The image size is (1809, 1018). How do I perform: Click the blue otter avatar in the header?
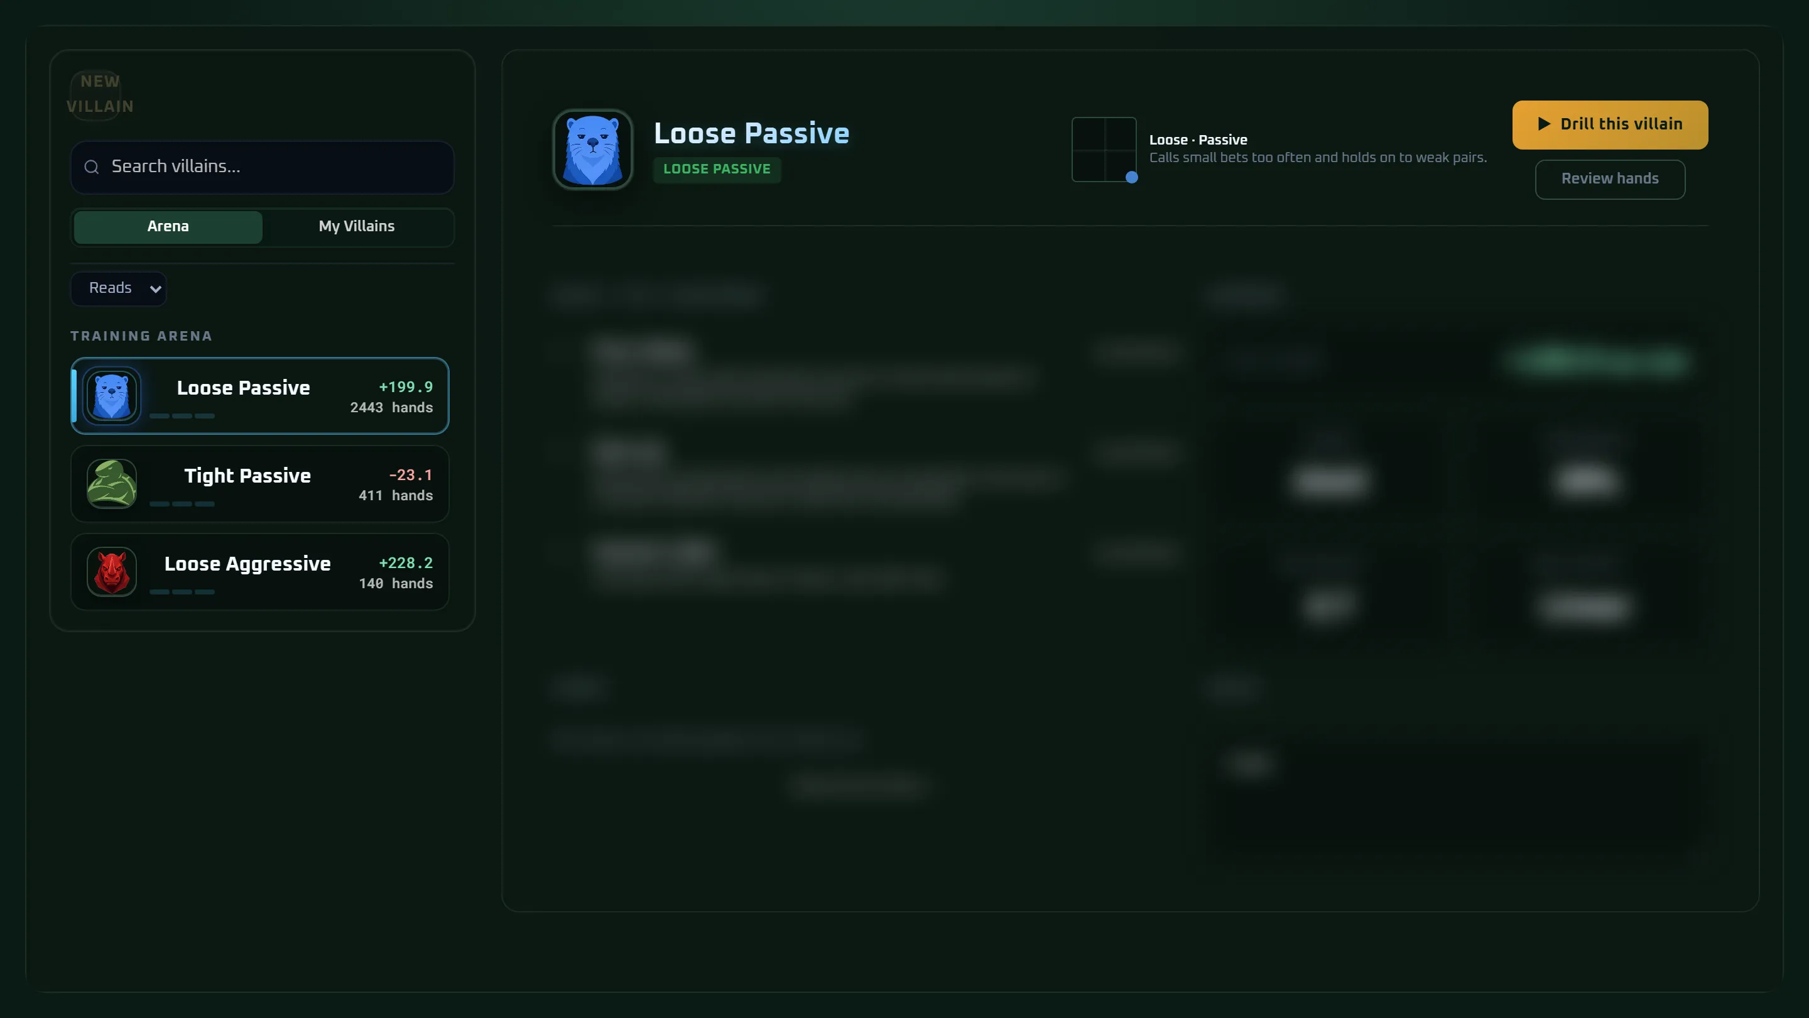(x=593, y=150)
